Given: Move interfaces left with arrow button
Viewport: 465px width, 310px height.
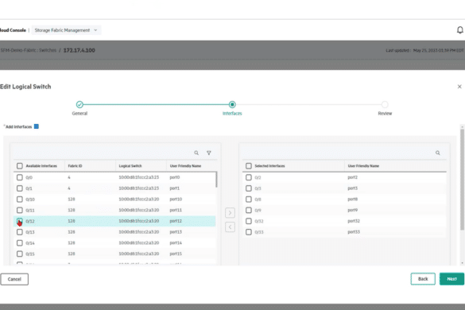Looking at the screenshot, I should (x=230, y=227).
